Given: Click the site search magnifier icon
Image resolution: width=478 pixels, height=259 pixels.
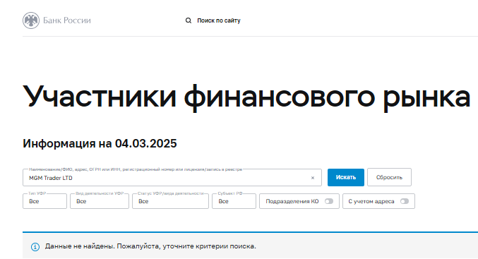Looking at the screenshot, I should [x=189, y=20].
